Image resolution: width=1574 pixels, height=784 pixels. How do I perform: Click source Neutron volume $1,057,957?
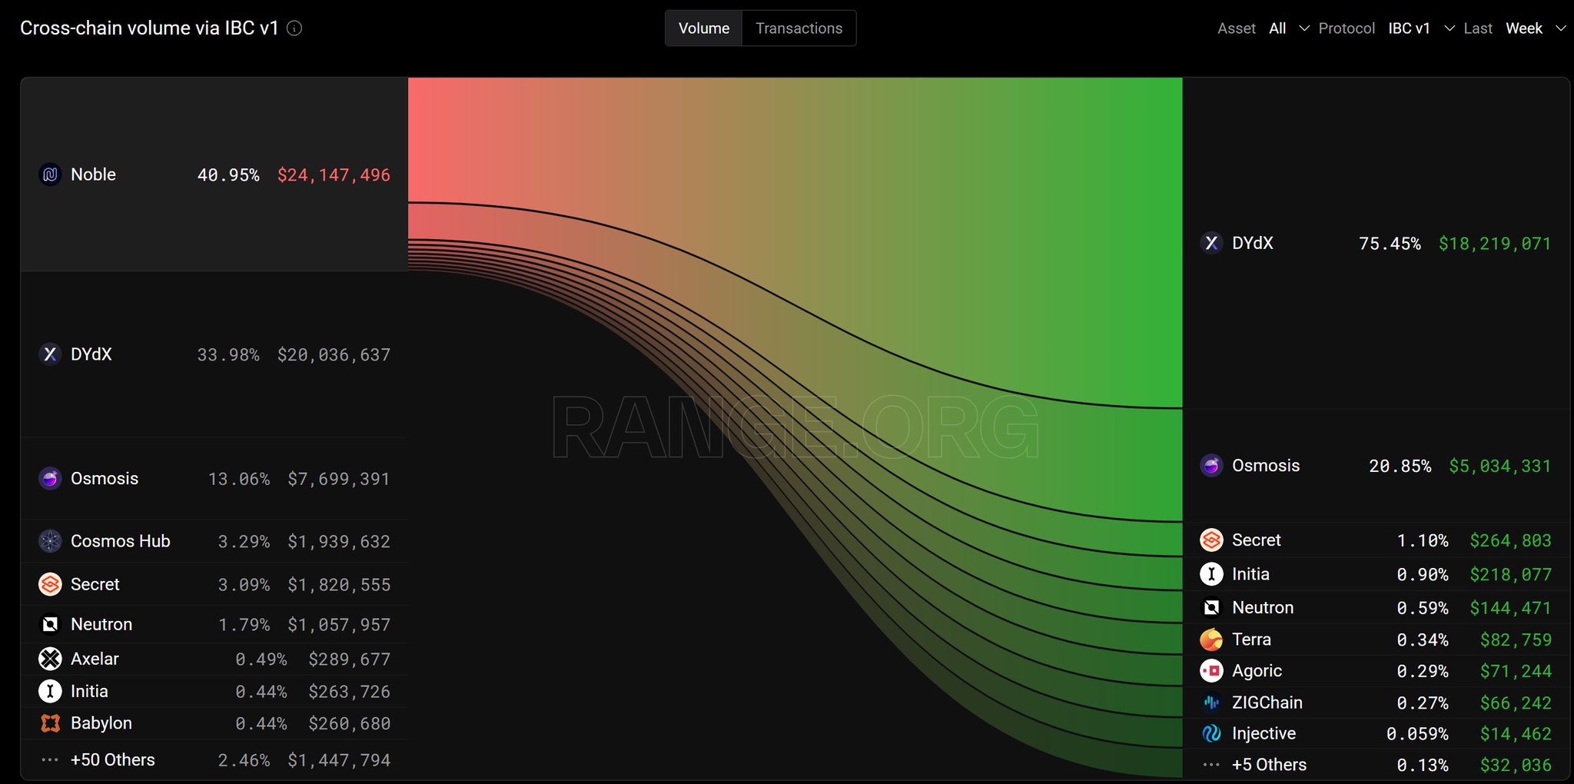[x=339, y=625]
